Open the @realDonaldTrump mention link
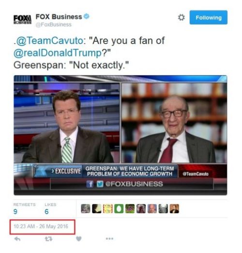Viewport: 242px width, 253px height. point(58,53)
